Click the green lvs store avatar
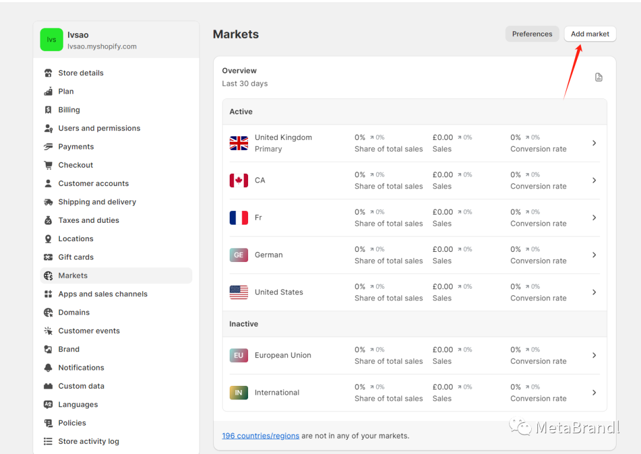 (x=52, y=40)
